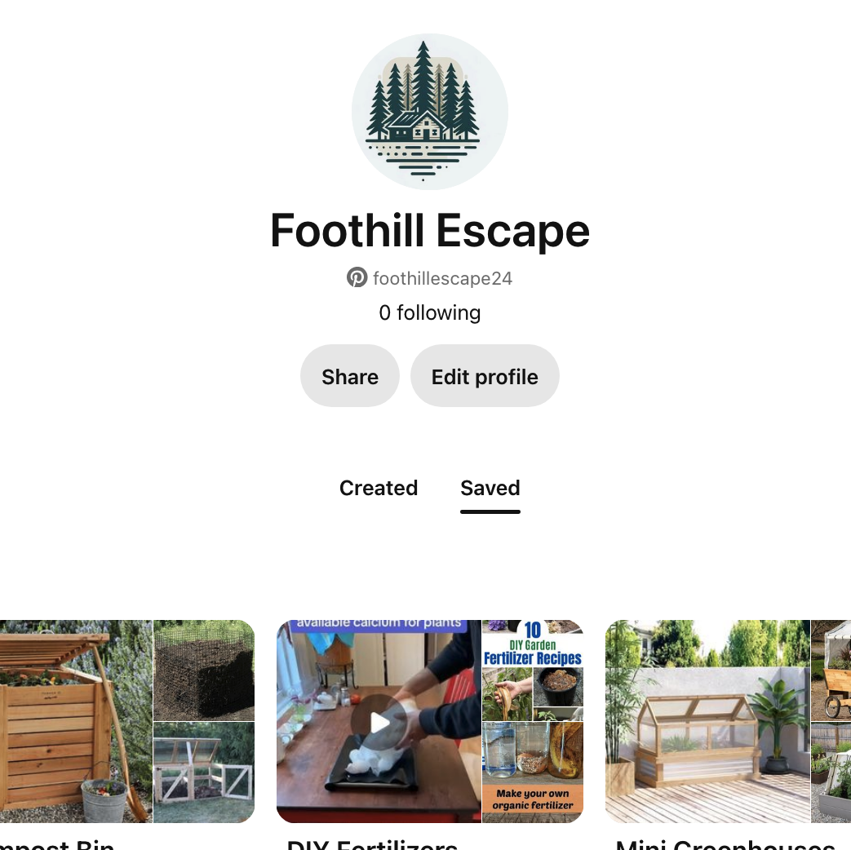Open the Mini Greenhouses board title
This screenshot has height=850, width=851.
[725, 844]
